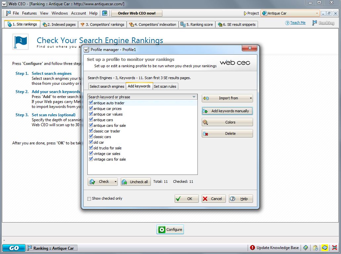Click the toolbar icon beside Help menu
This screenshot has height=254, width=341.
pos(105,13)
